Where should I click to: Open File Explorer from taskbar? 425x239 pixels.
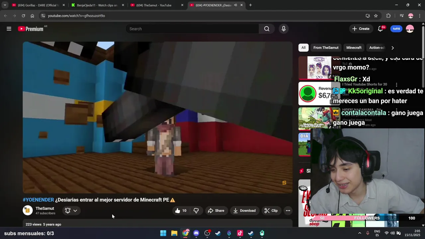tap(174, 233)
